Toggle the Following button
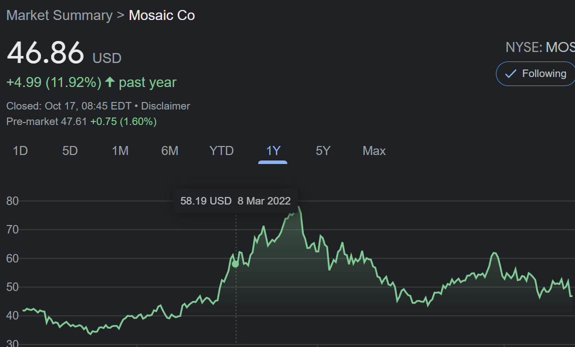This screenshot has height=347, width=575. point(535,73)
